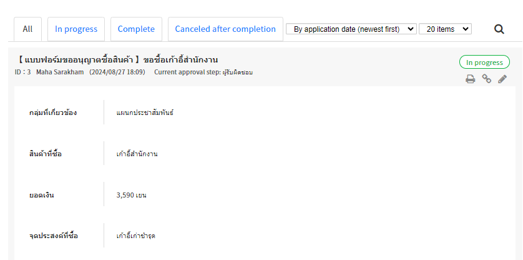Image resolution: width=523 pixels, height=260 pixels.
Task: Open the application date sort dropdown
Action: [351, 29]
